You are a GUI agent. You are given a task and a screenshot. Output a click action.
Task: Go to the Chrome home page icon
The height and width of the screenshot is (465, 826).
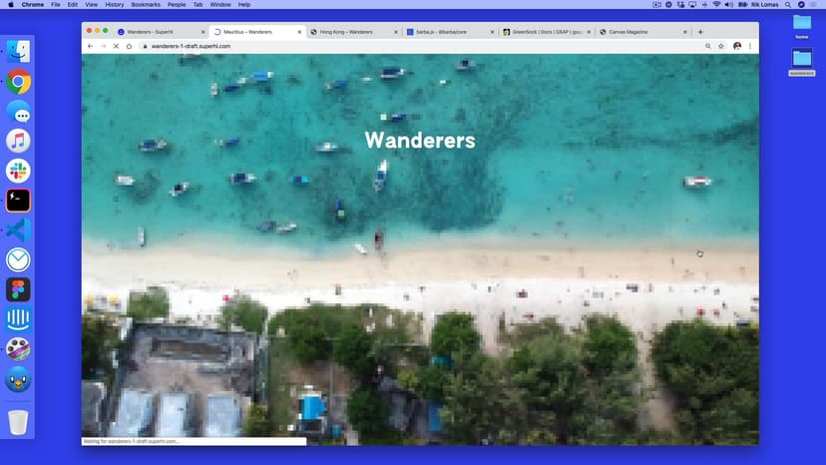pyautogui.click(x=129, y=46)
